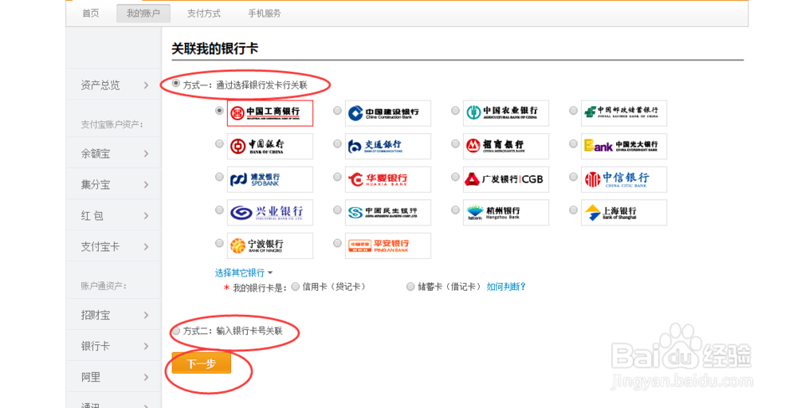
Task: Click the China Everbright Bank logo tile
Action: click(x=624, y=147)
